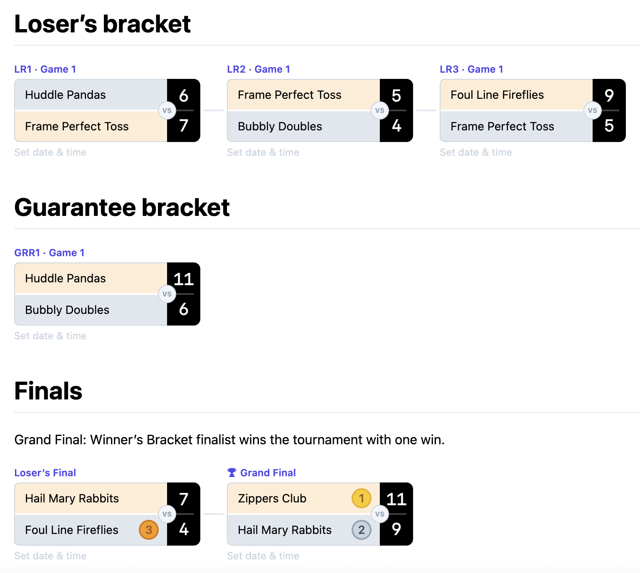
Task: Click the Grand Final trophy icon
Action: [x=232, y=473]
